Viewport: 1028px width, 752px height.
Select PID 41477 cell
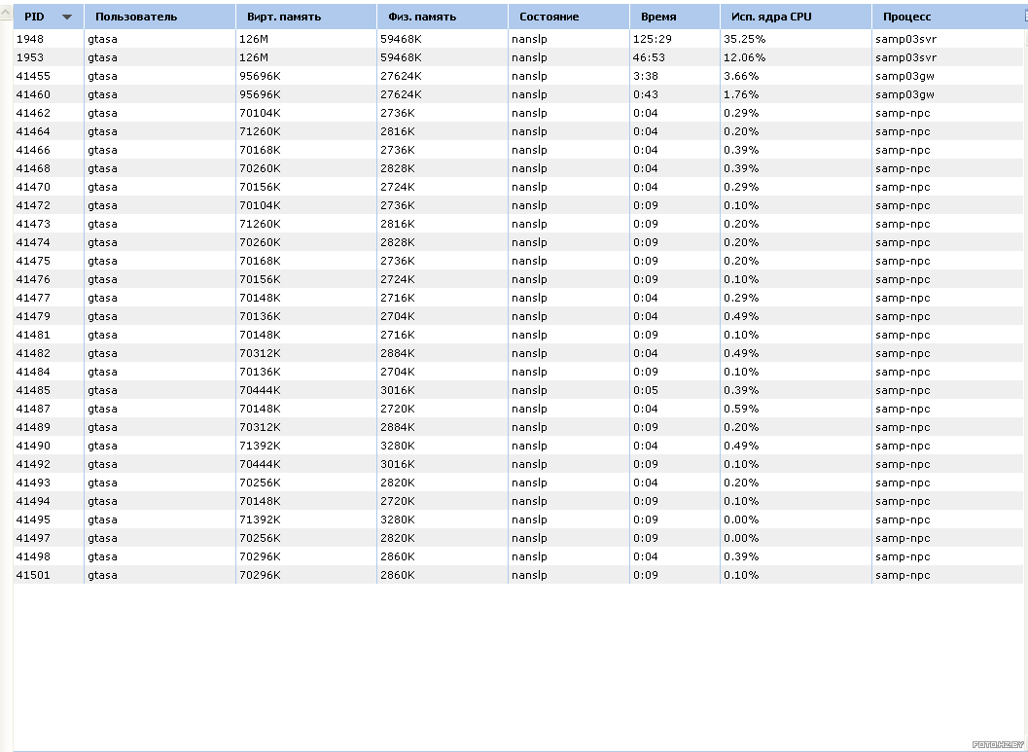coord(33,298)
